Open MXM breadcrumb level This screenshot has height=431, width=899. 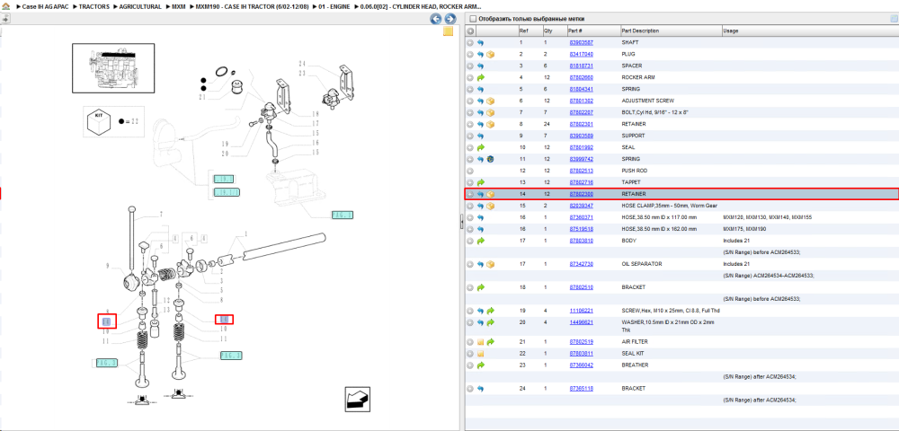click(x=179, y=6)
